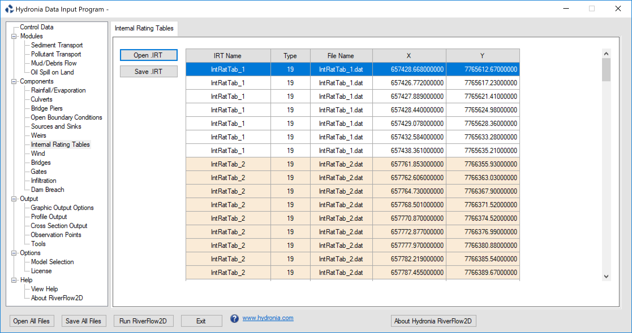Image resolution: width=632 pixels, height=333 pixels.
Task: Select Tools in the Output tree
Action: [x=38, y=244]
